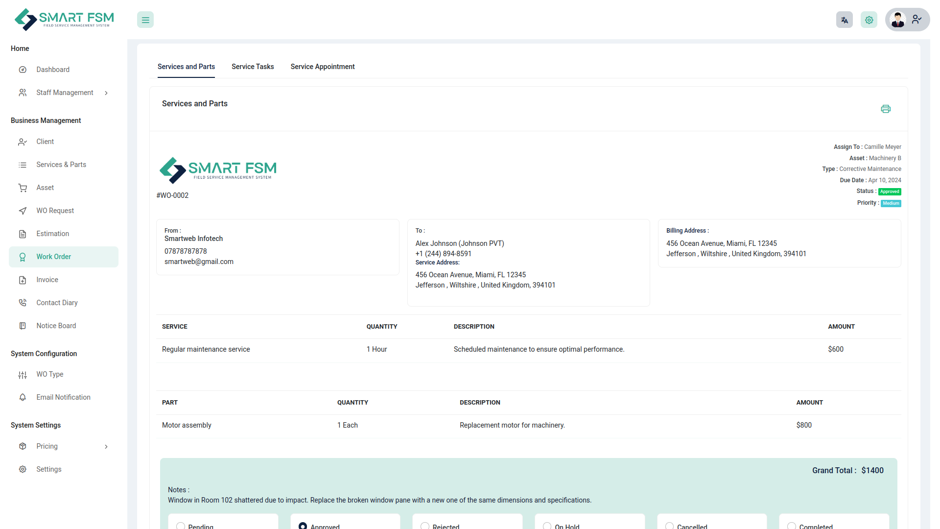Mark the work order as On Hold

click(547, 525)
